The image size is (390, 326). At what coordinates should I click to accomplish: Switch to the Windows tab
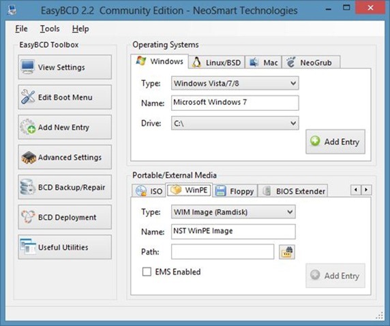(x=160, y=61)
